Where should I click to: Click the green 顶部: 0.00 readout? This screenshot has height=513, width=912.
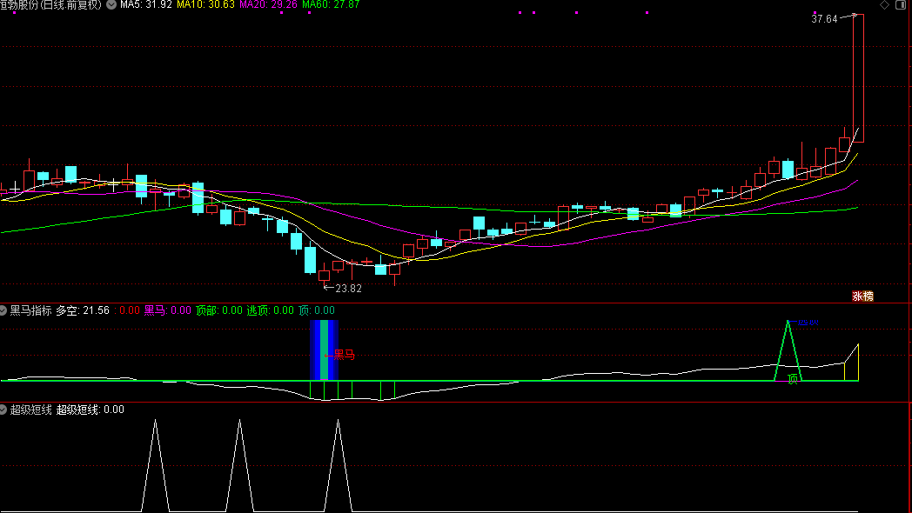(218, 310)
